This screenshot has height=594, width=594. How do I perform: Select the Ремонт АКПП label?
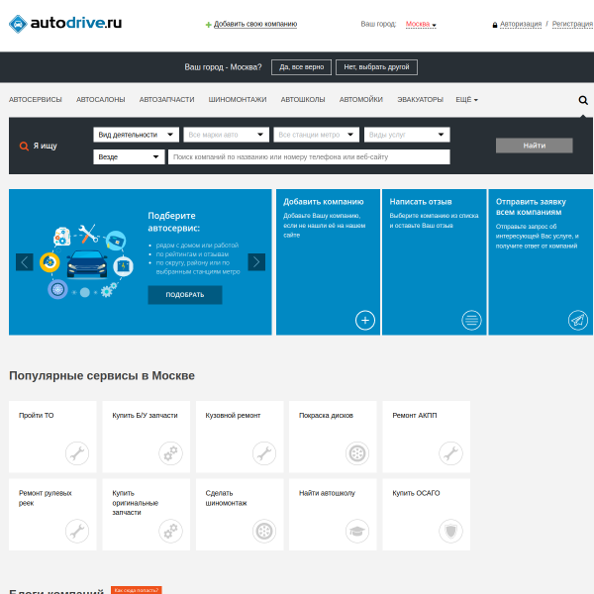[x=415, y=416]
